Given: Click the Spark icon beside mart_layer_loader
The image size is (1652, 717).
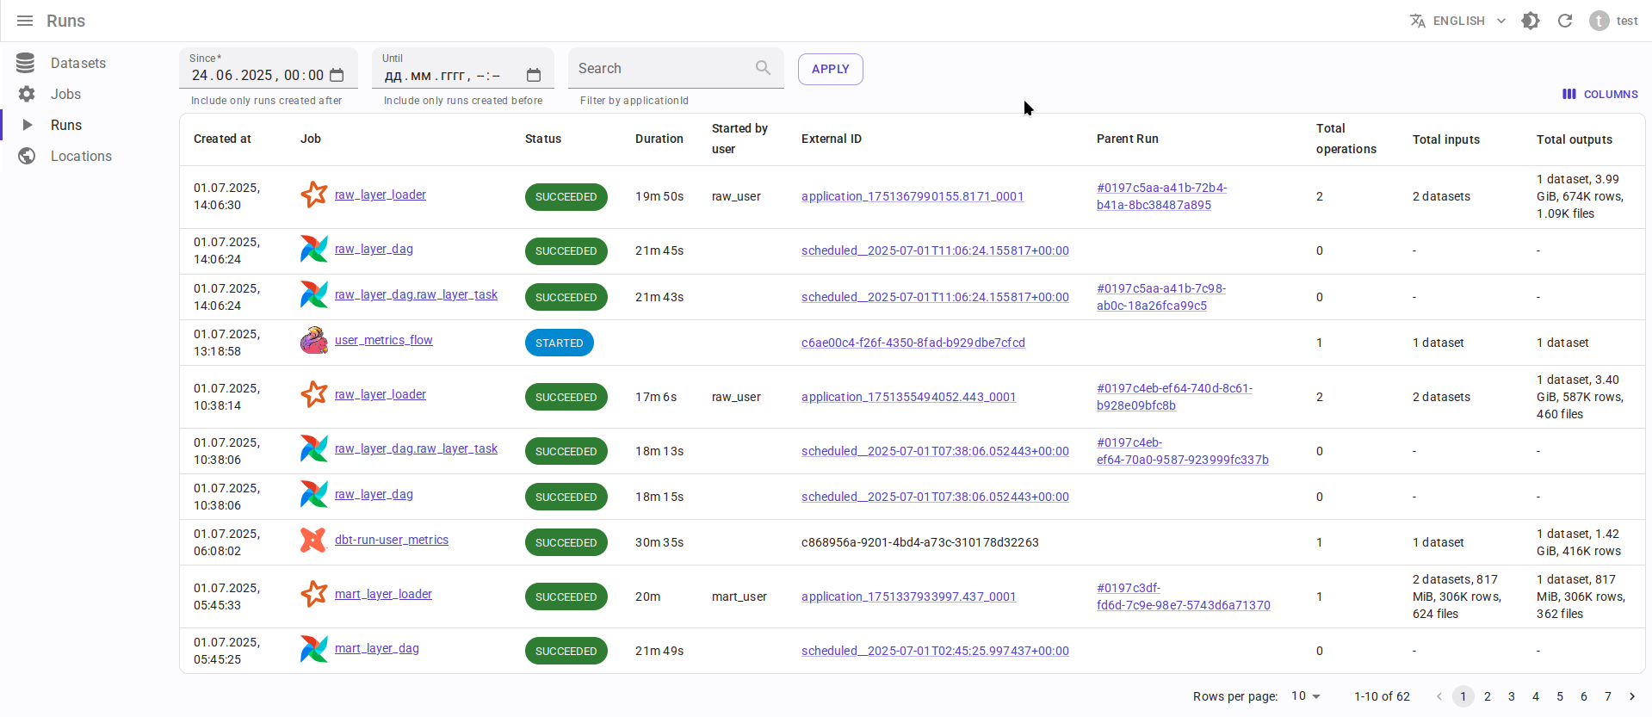Looking at the screenshot, I should pos(314,594).
